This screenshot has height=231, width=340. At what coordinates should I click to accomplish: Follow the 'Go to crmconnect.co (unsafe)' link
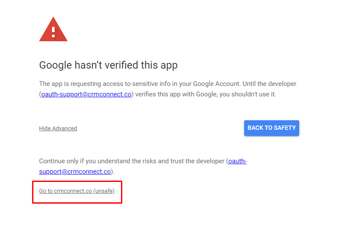click(76, 191)
